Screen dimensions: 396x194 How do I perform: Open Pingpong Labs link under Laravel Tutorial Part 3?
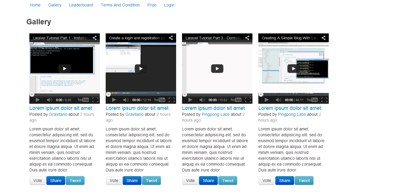tap(215, 114)
